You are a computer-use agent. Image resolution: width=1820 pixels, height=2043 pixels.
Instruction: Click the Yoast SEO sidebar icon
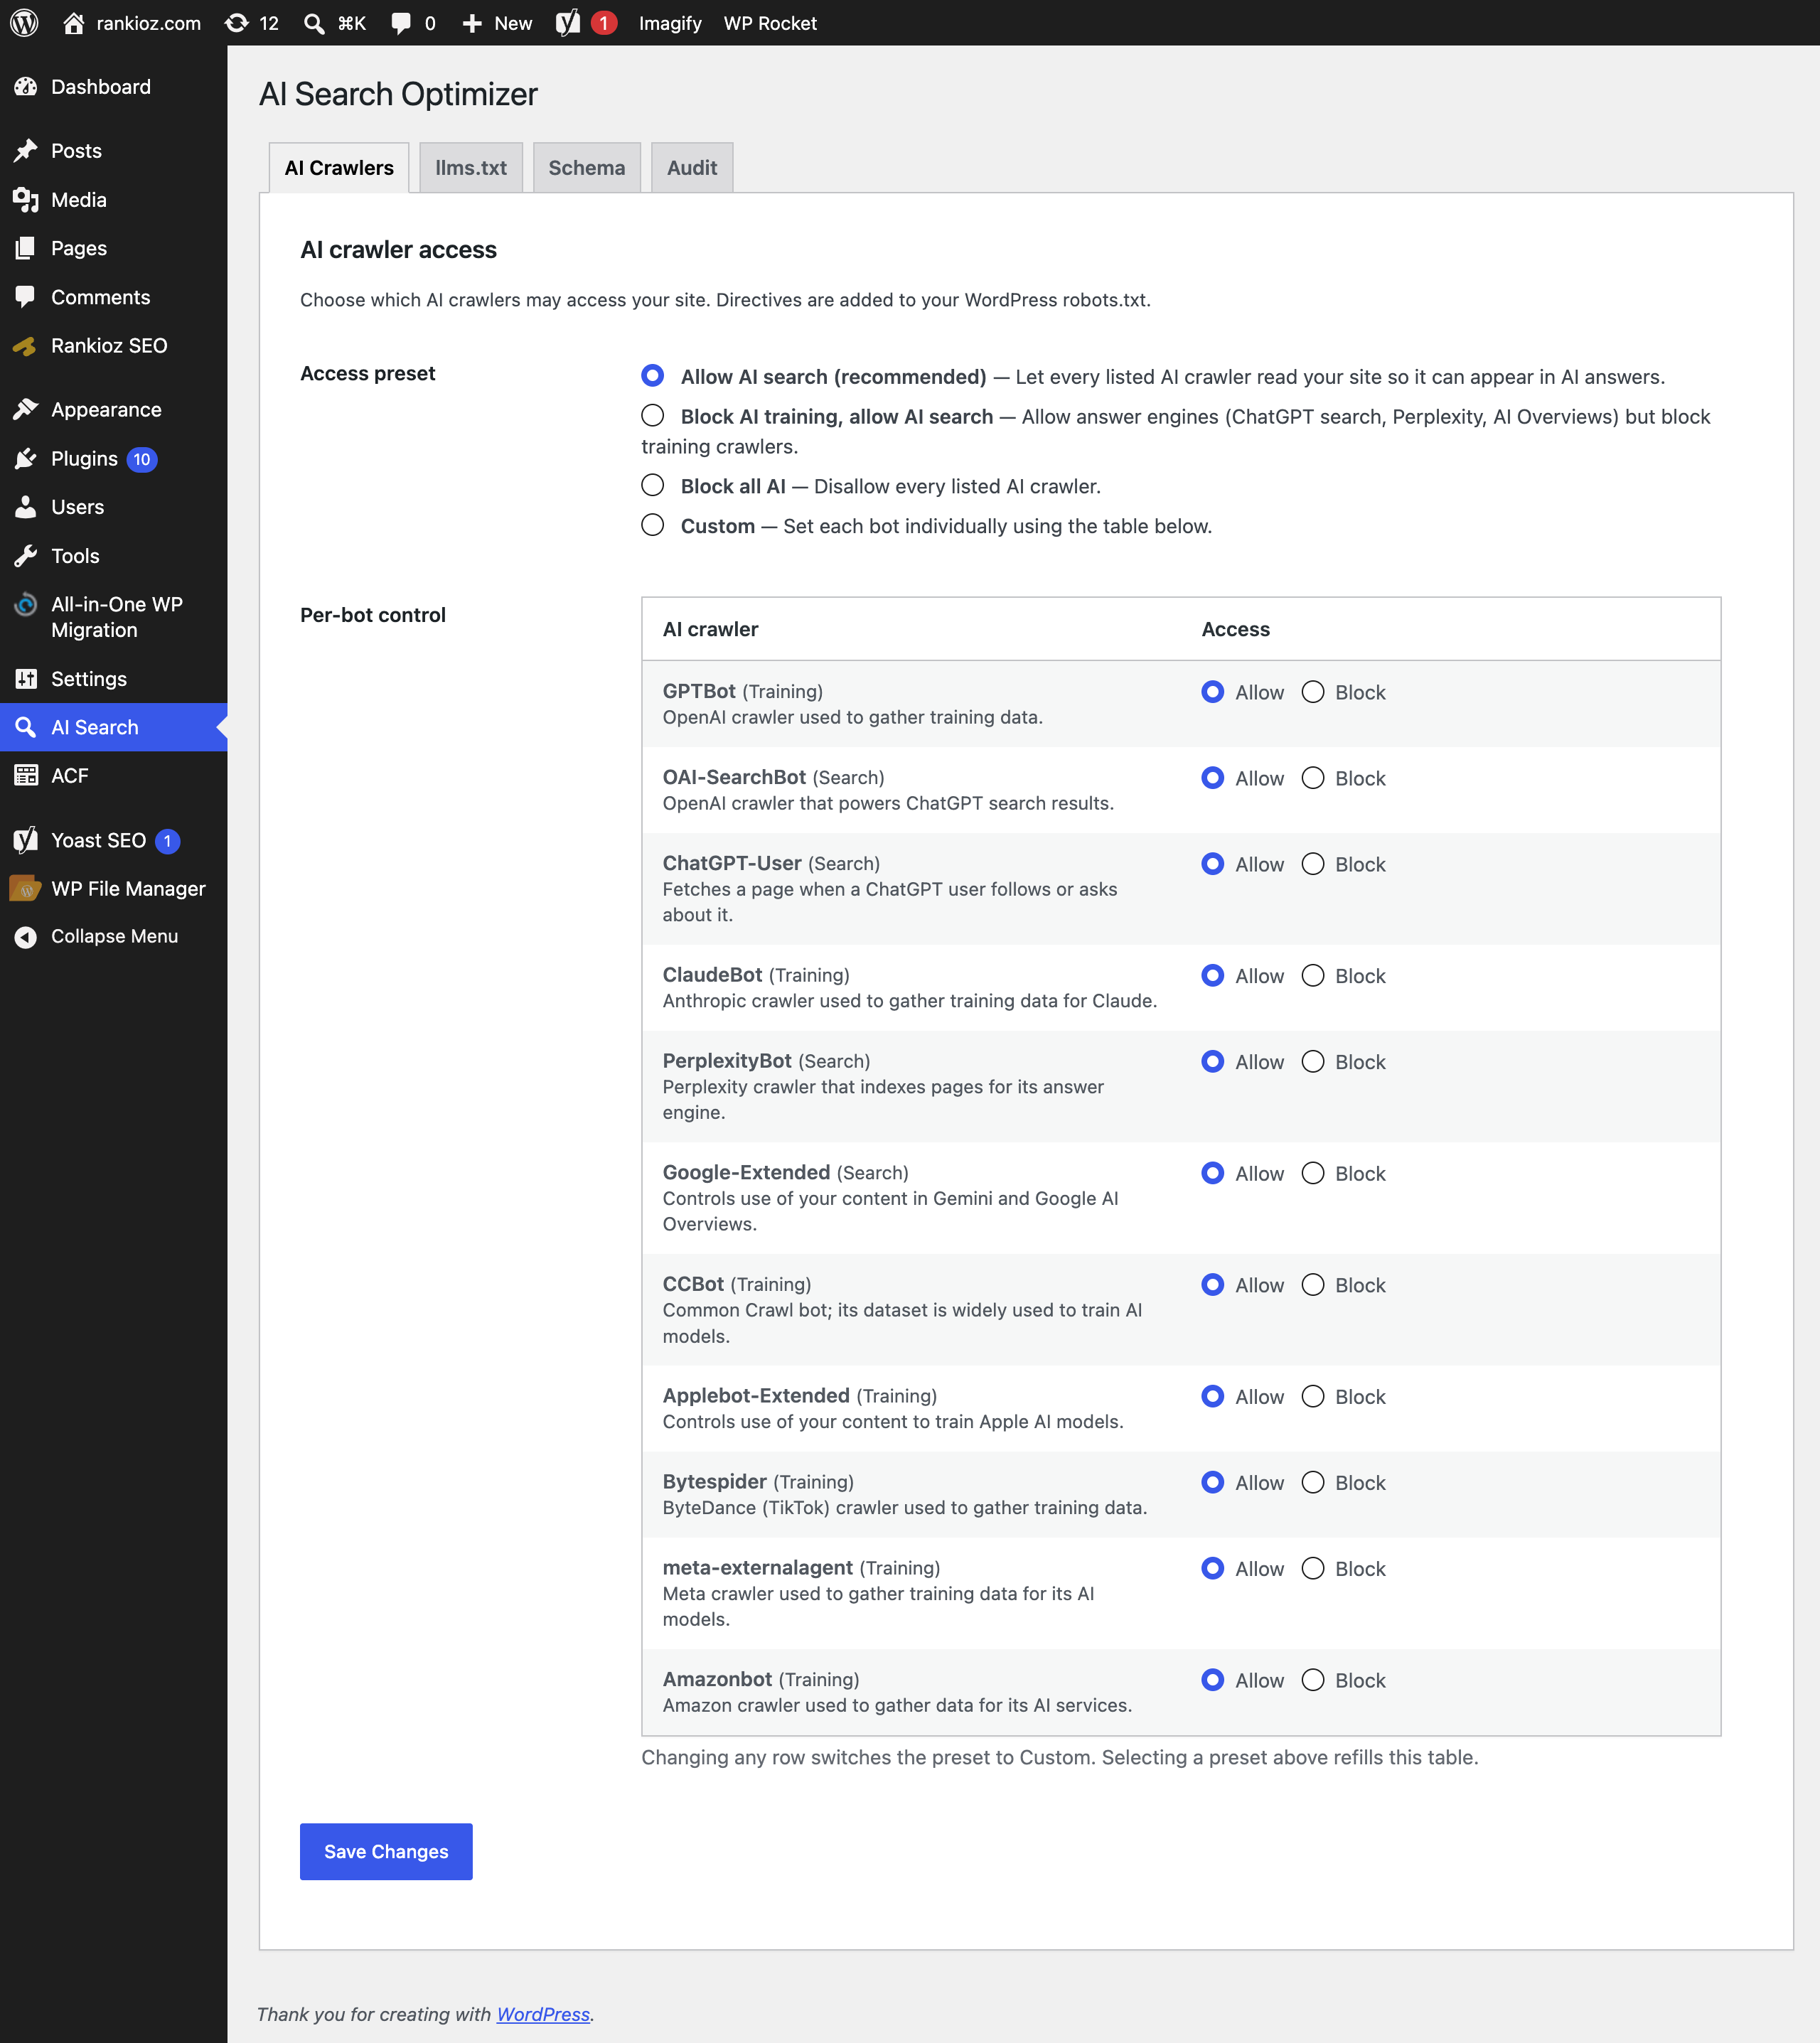click(26, 840)
